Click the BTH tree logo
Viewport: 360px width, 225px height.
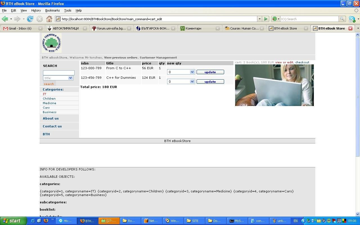pos(51,43)
